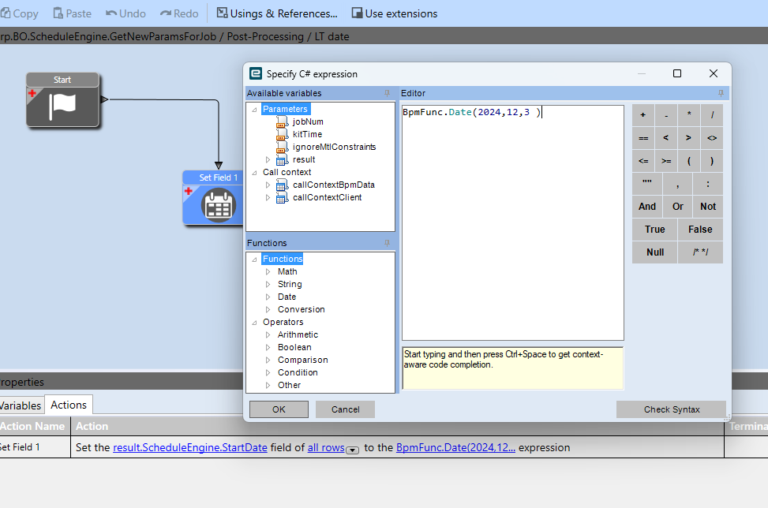Click the Or operator button

pyautogui.click(x=677, y=207)
